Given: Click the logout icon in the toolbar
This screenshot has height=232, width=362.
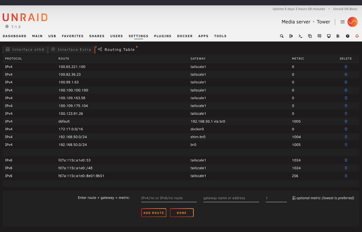Looking at the screenshot, I should tap(291, 36).
